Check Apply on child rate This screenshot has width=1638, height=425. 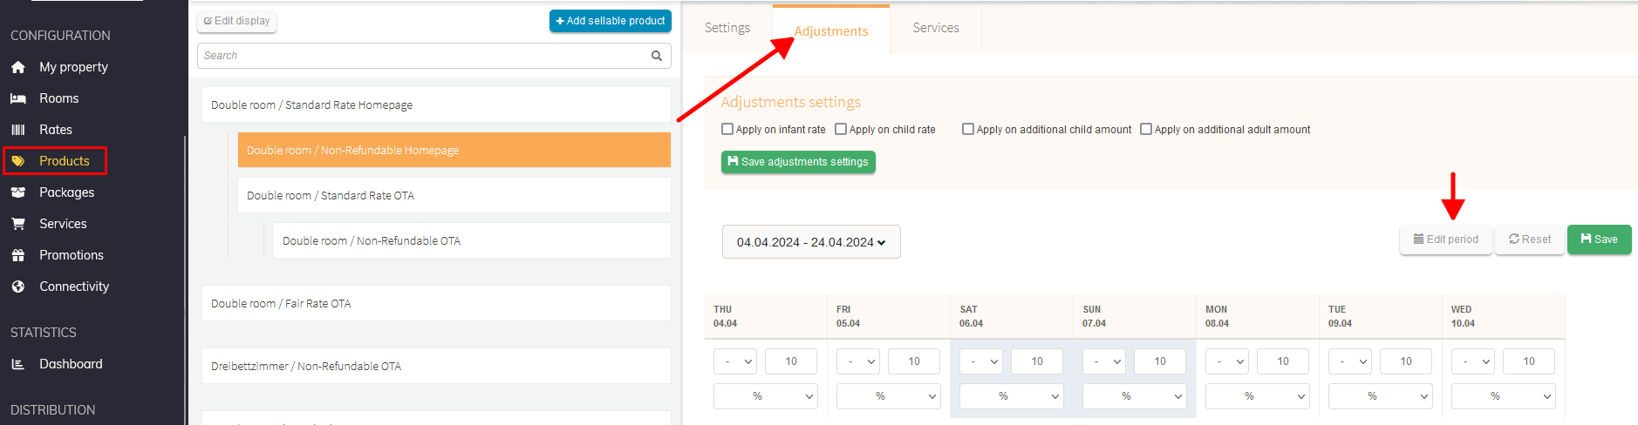click(x=841, y=129)
